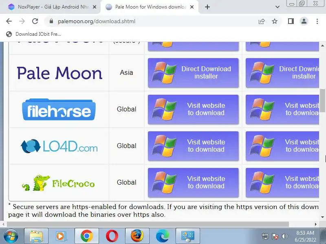Click the Secure servers https footnote text

163,210
